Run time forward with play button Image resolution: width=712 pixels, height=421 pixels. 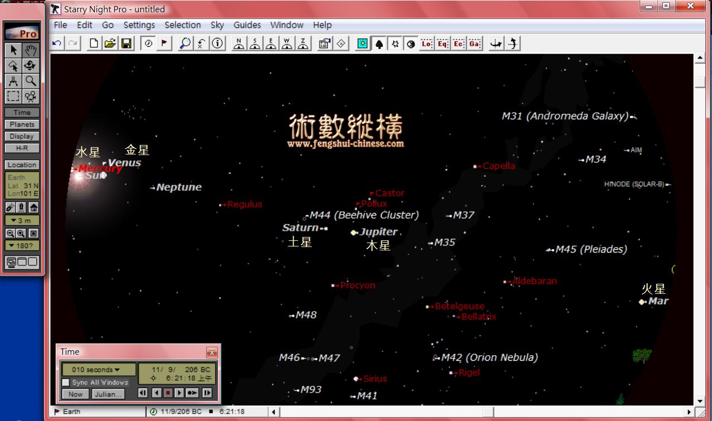pos(179,393)
